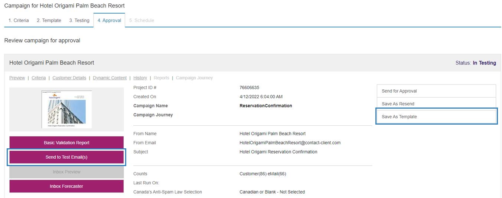Click the Subject label
The image size is (502, 198).
(x=141, y=152)
